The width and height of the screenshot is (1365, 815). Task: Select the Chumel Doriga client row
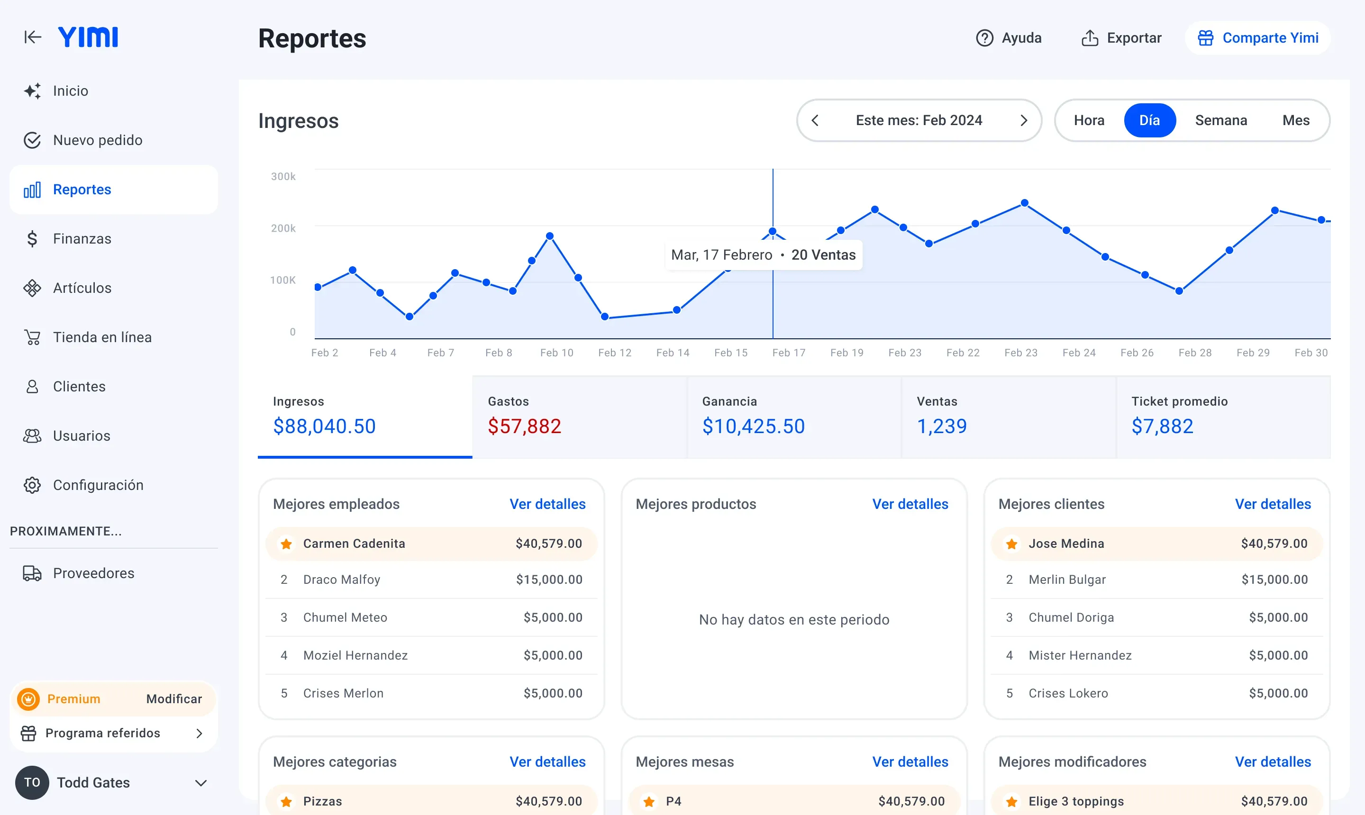(1157, 617)
